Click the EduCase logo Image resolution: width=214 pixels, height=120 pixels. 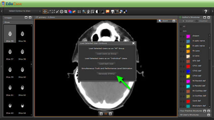click(11, 4)
